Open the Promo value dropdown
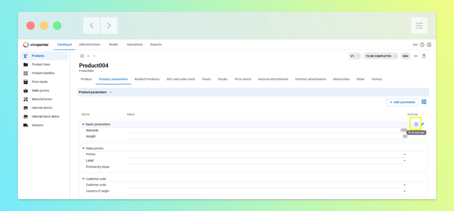This screenshot has height=211, width=454. pos(404,154)
